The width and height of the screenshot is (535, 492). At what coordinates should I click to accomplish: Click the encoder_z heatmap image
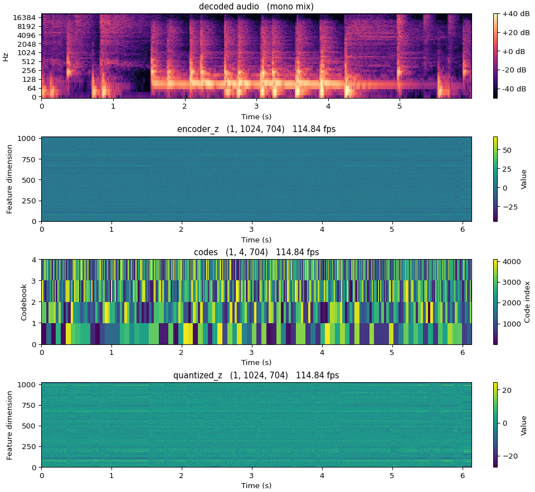click(256, 179)
